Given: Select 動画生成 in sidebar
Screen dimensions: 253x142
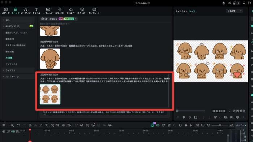Looking at the screenshot, I should [x=10, y=39].
